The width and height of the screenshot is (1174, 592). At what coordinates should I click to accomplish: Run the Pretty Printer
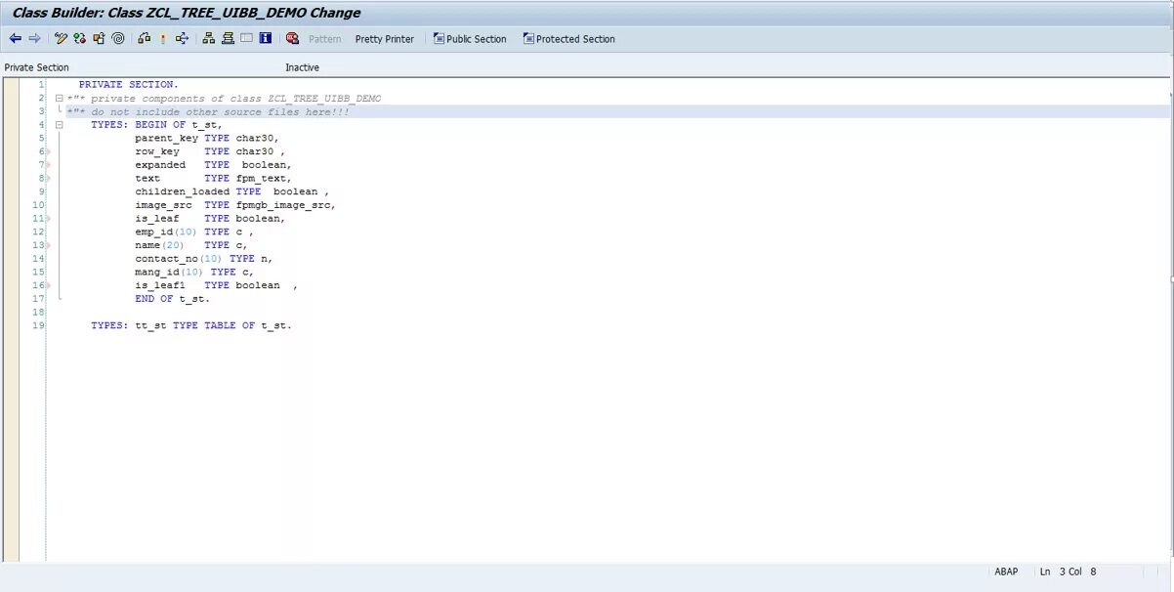384,39
